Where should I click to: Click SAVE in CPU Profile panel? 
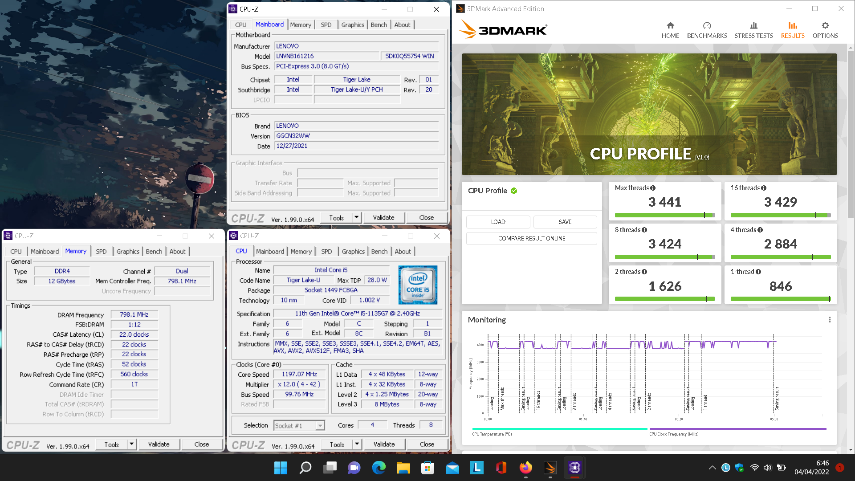tap(565, 222)
